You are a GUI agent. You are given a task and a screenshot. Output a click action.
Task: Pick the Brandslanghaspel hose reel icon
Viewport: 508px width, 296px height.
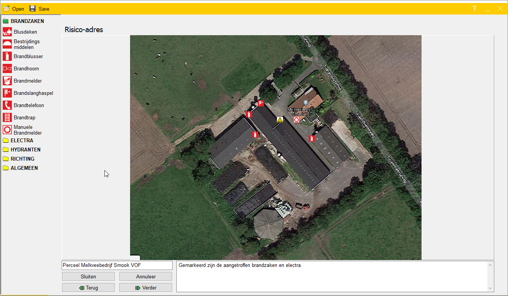[7, 93]
